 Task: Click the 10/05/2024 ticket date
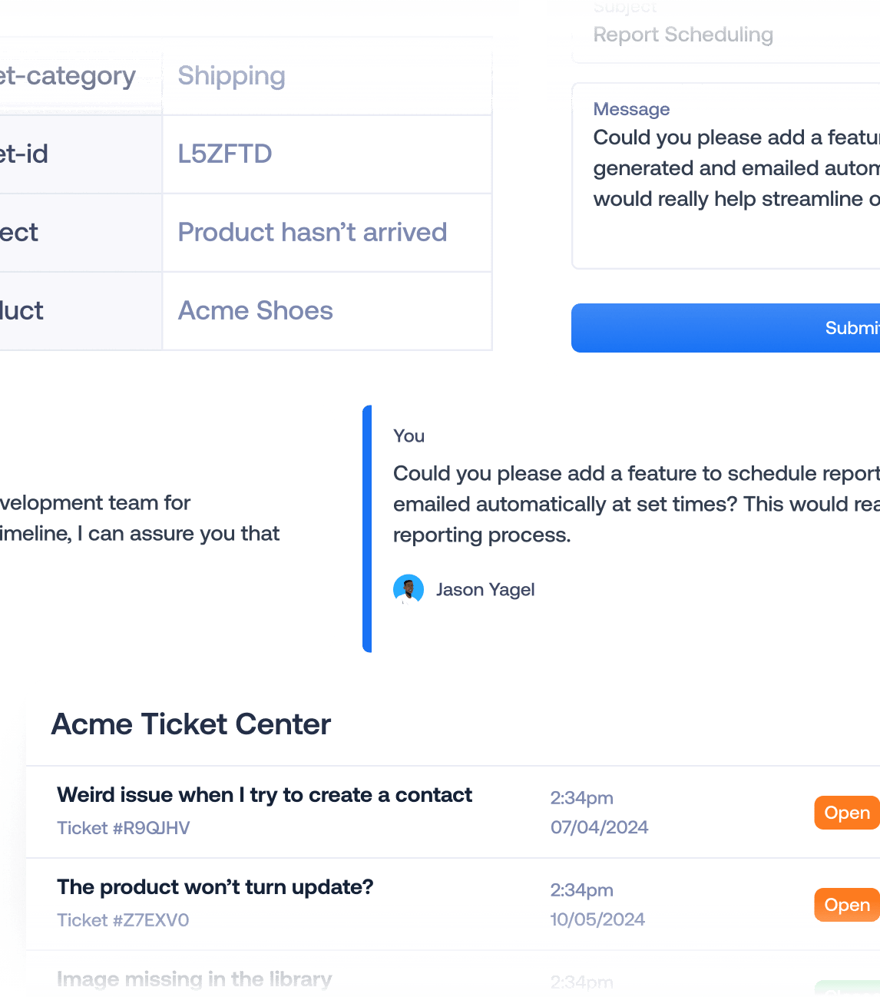pos(597,919)
